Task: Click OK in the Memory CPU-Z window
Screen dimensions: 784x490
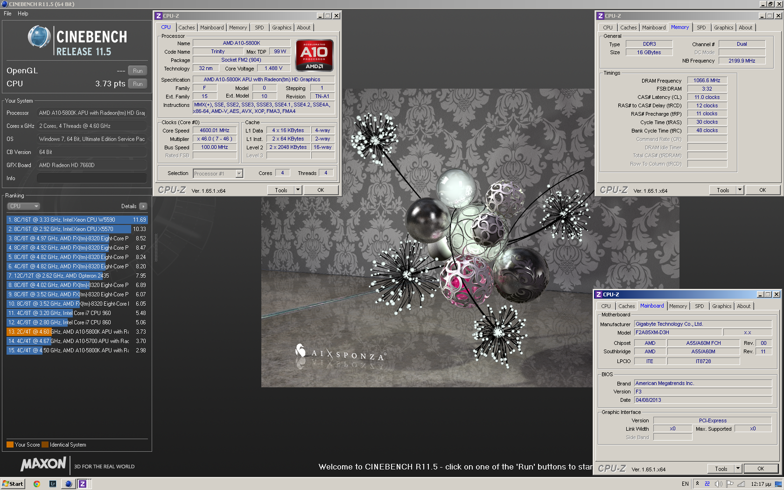Action: [763, 190]
